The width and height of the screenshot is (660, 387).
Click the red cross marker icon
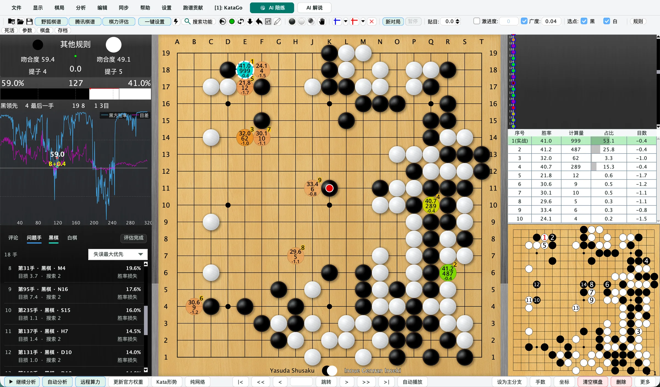[x=354, y=21]
